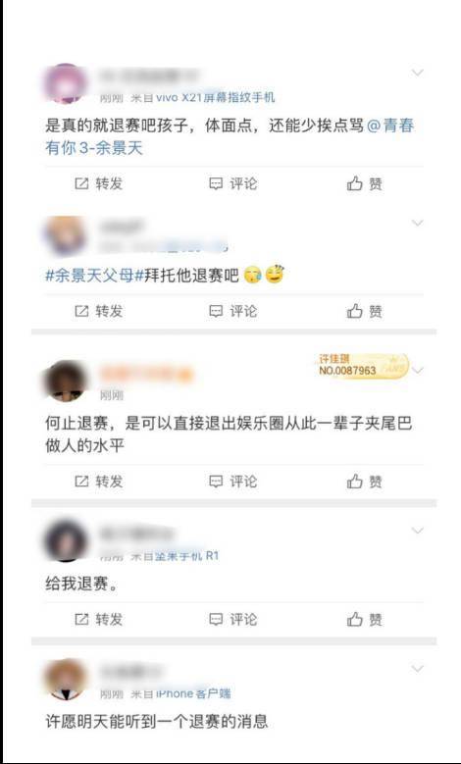Open the first poster's purple avatar
Screen dimensions: 461x764
coord(66,83)
